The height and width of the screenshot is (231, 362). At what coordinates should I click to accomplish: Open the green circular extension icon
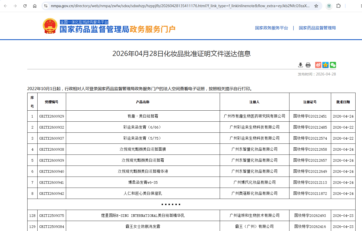329,6
